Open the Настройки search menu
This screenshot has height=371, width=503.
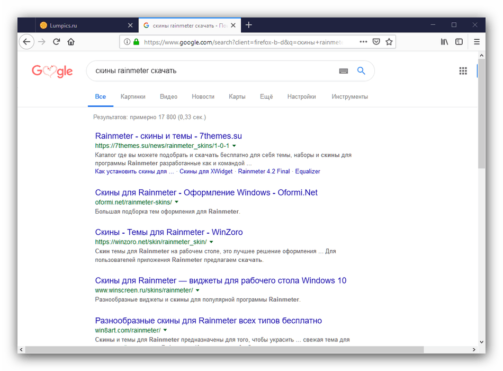coord(302,96)
